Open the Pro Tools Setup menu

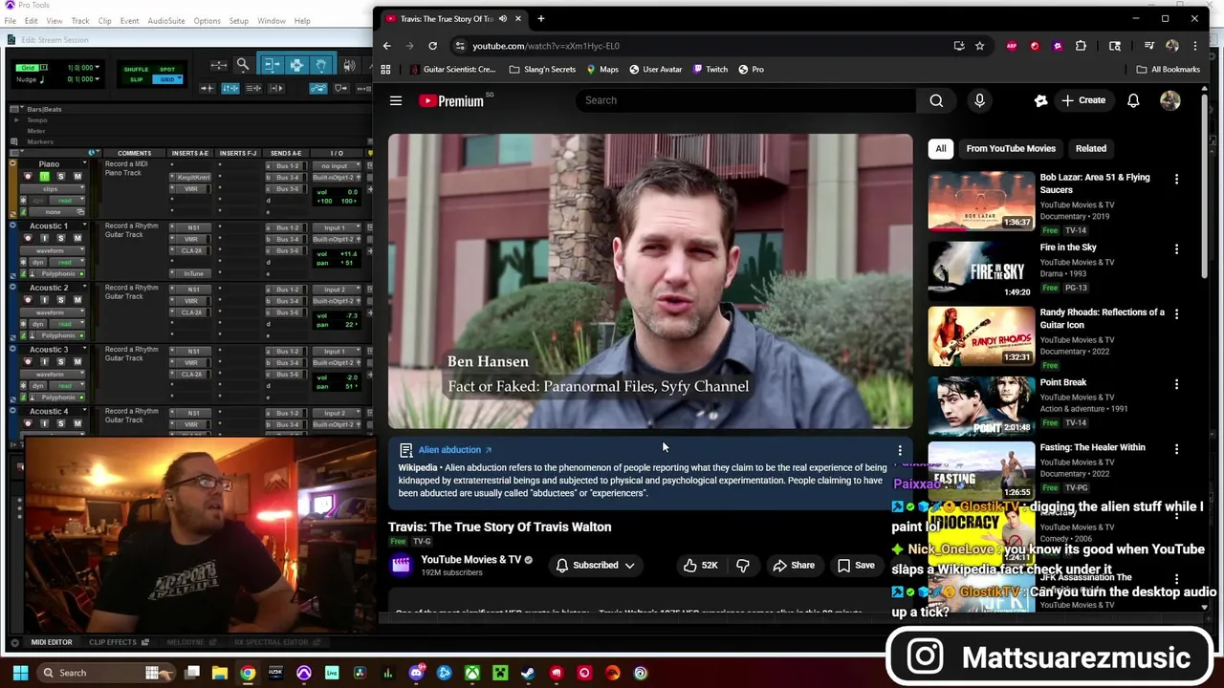click(239, 21)
